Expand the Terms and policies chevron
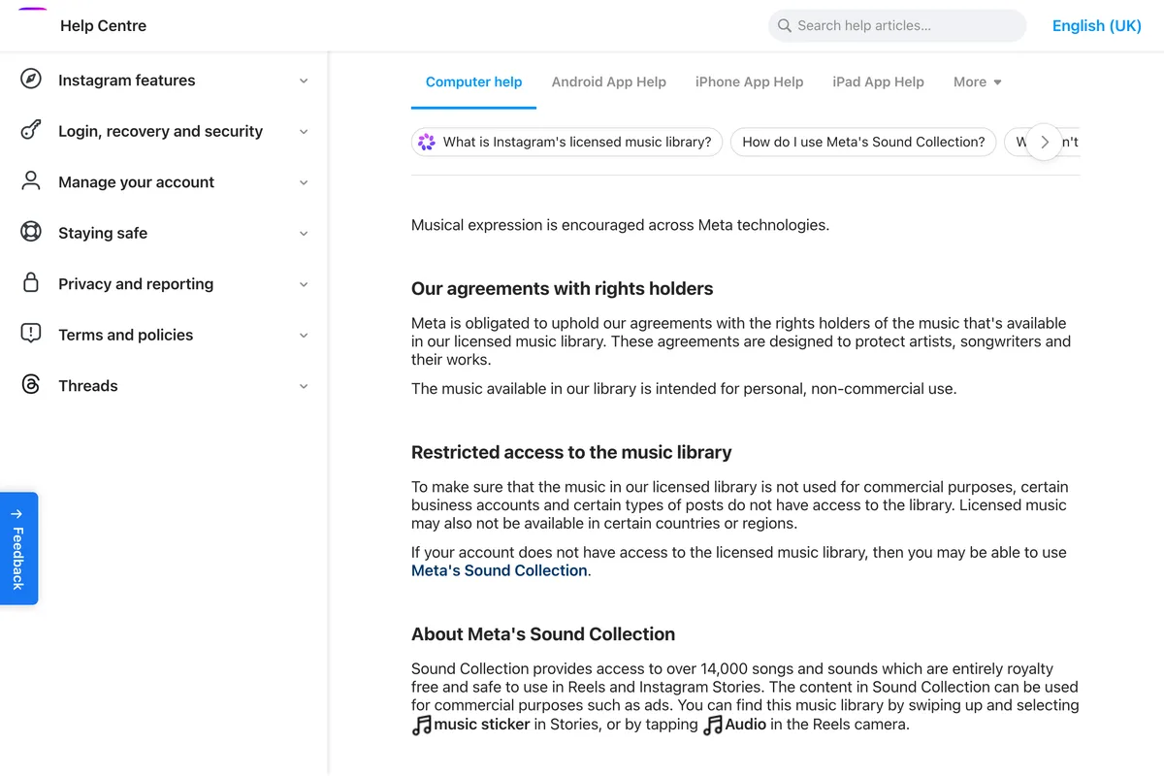This screenshot has width=1164, height=776. coord(304,335)
